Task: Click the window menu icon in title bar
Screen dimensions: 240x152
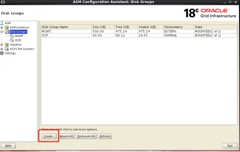Action: 3,2
